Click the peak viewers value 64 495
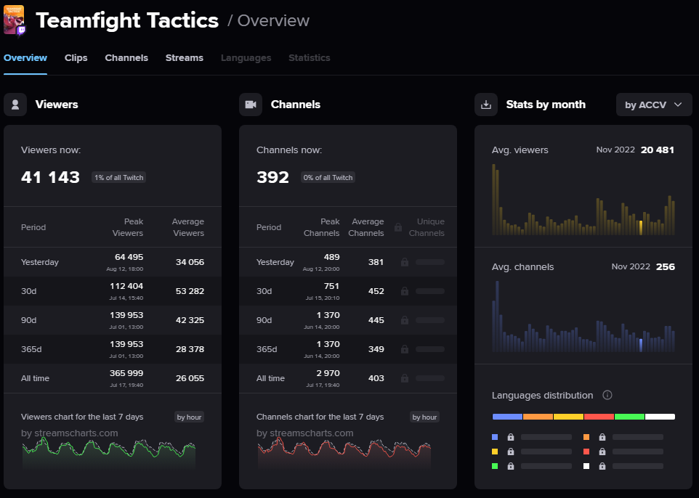The height and width of the screenshot is (498, 699). [129, 257]
